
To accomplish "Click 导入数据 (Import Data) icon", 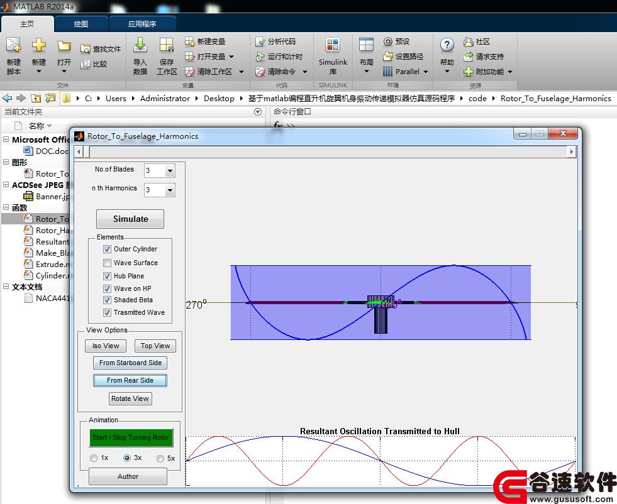I will click(x=140, y=45).
